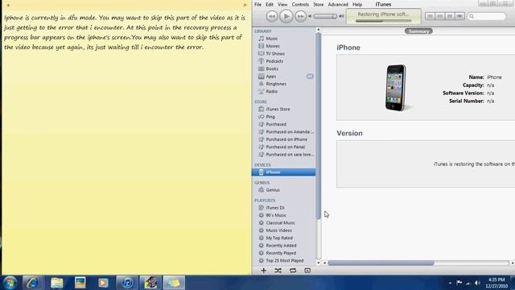Open Internet Explorer from the taskbar
515x290 pixels.
pos(32,283)
